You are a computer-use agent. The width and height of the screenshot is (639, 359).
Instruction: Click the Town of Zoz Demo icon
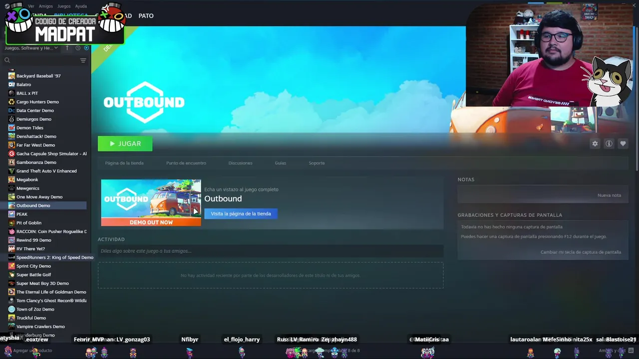11,309
